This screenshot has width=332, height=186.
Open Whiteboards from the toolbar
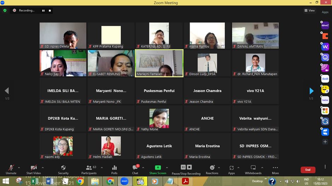tap(253, 169)
